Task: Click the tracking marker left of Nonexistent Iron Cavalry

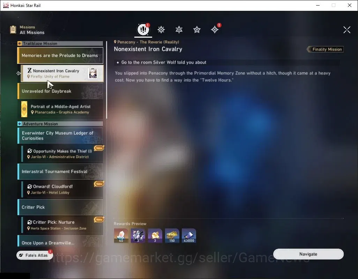Action: click(18, 73)
